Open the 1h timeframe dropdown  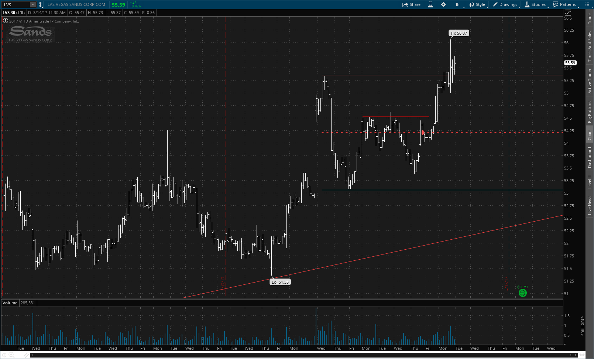(457, 4)
